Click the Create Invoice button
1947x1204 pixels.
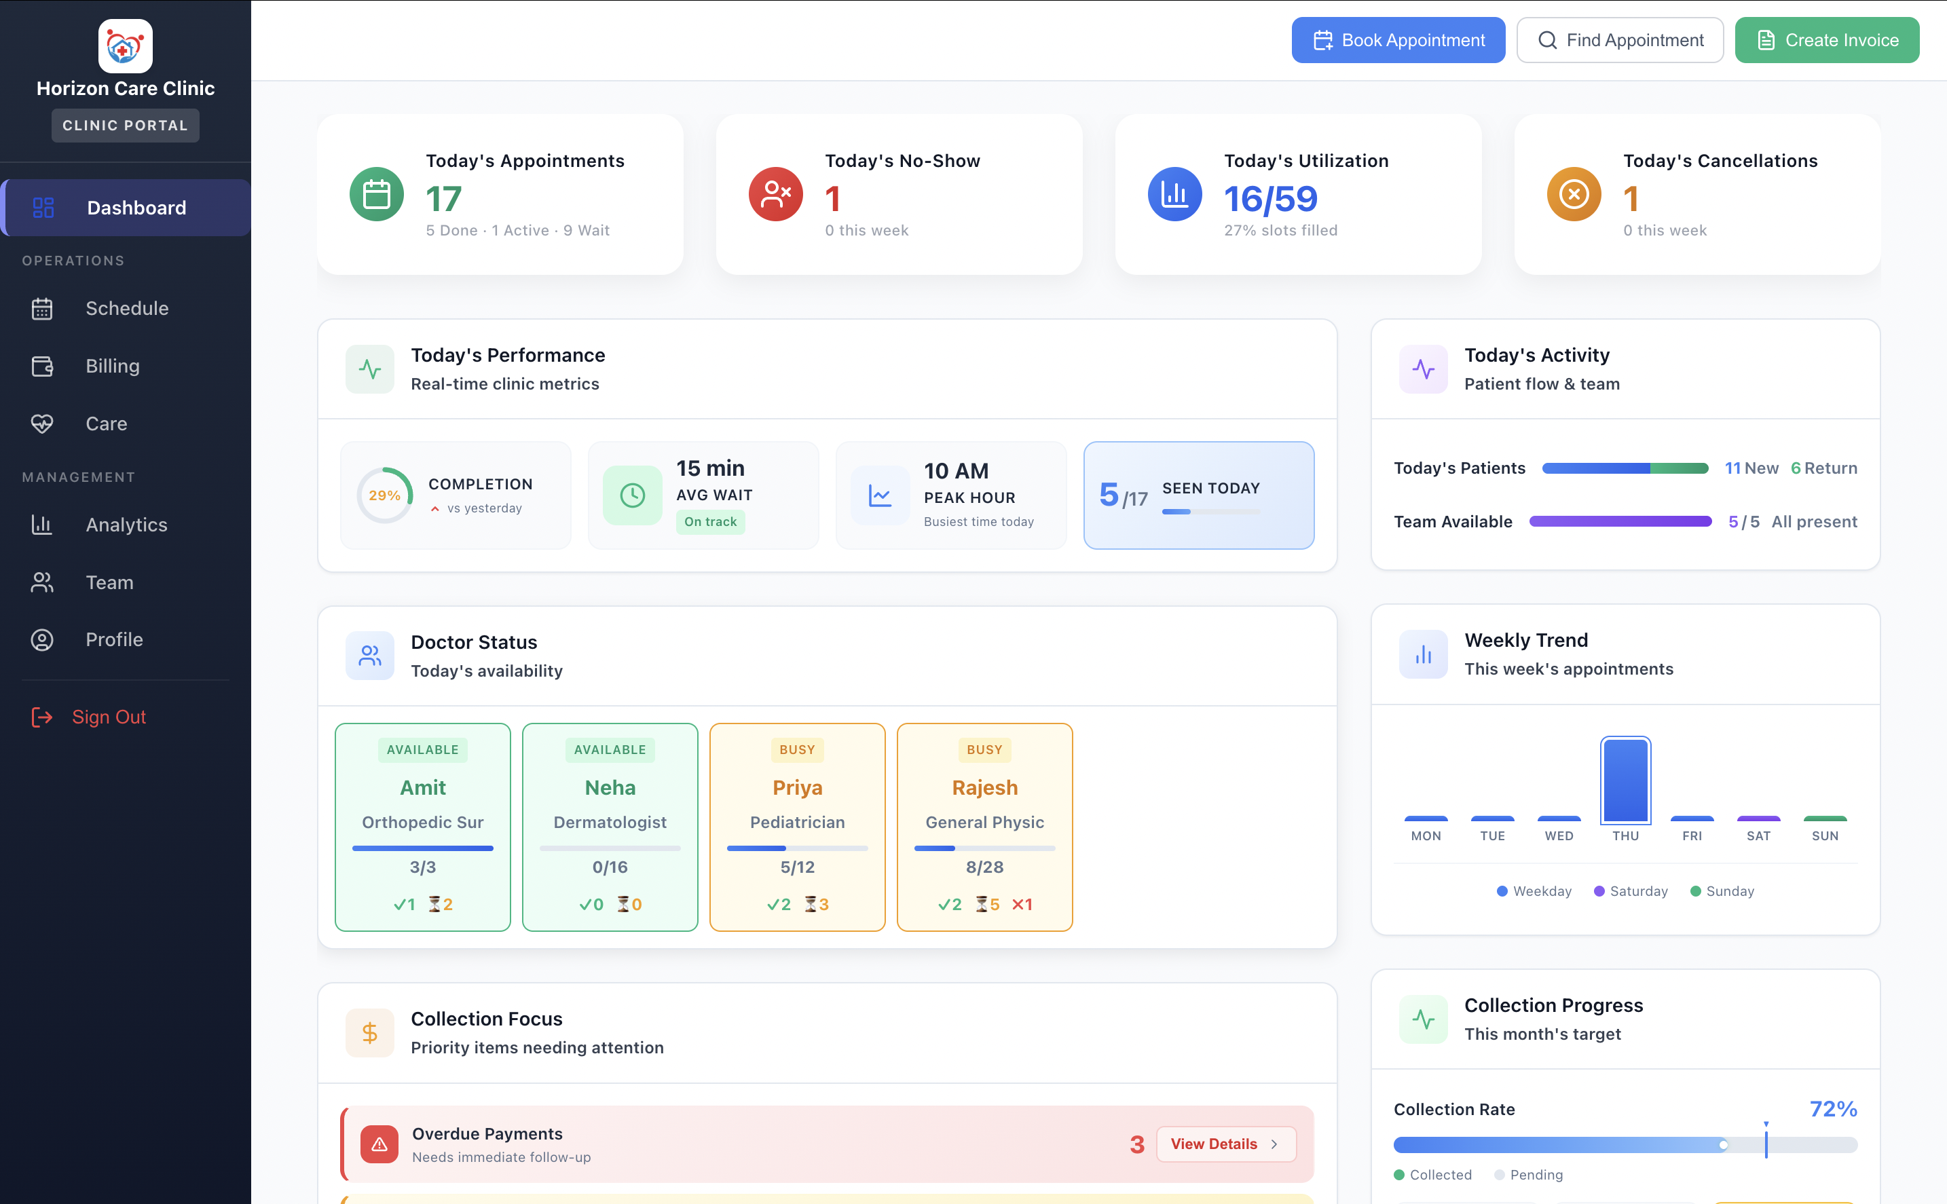coord(1827,40)
